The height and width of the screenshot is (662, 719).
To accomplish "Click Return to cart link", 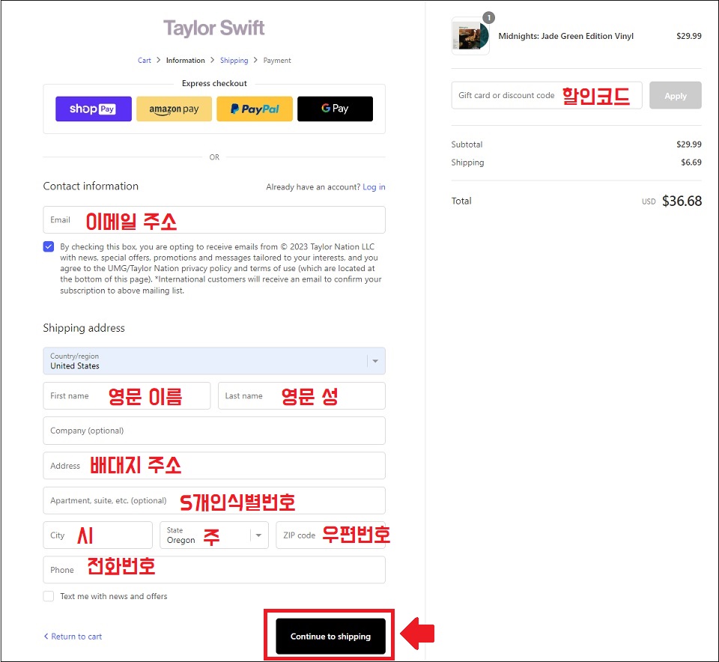I will coord(73,637).
